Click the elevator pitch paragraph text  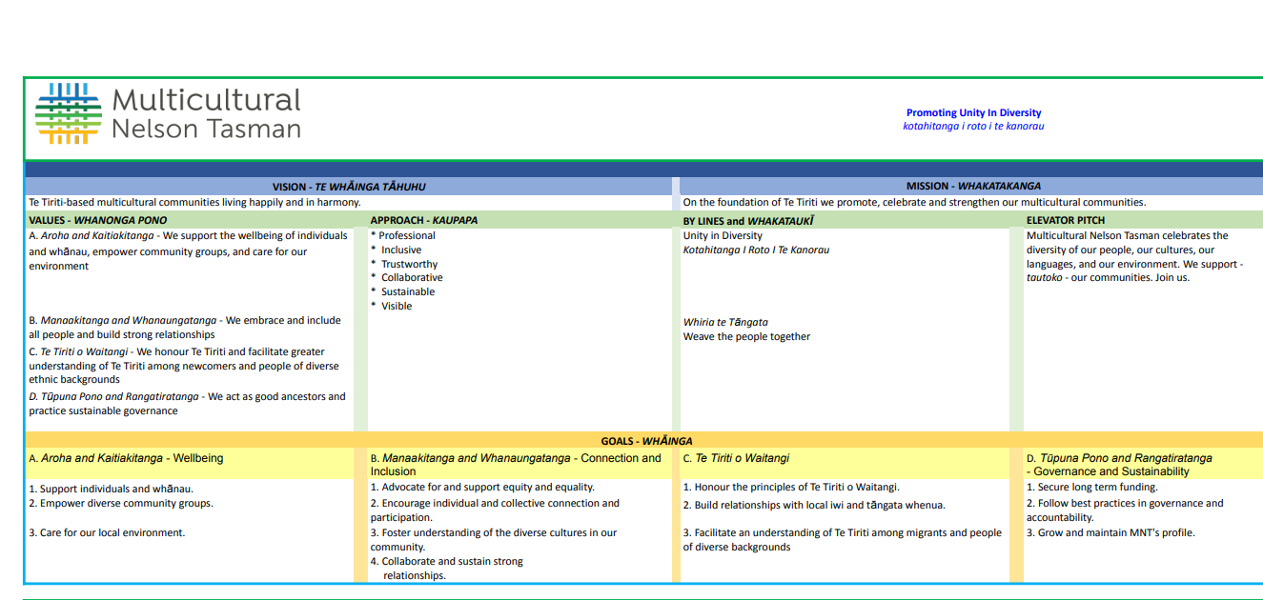pyautogui.click(x=1134, y=256)
